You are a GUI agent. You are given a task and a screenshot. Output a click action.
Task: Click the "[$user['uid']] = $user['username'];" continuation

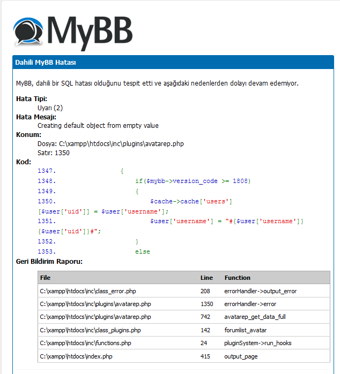(x=104, y=211)
